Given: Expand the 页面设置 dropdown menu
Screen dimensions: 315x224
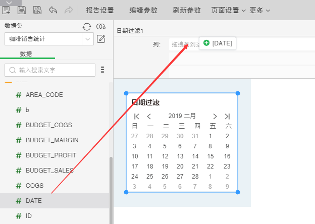Looking at the screenshot, I should click(x=229, y=10).
